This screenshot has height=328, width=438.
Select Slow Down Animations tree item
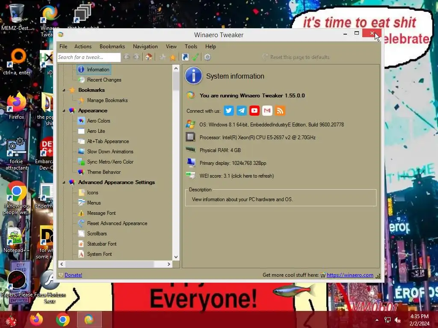click(x=110, y=152)
